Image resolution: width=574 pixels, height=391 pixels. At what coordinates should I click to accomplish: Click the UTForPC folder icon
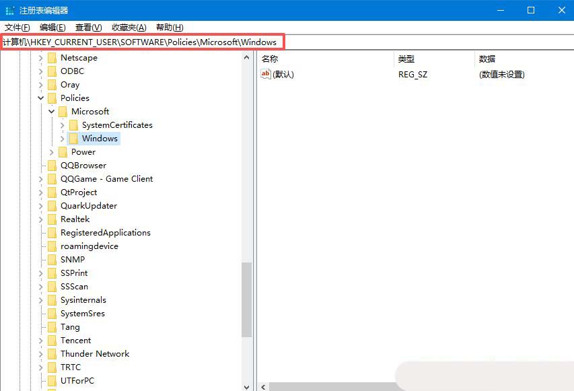(x=52, y=381)
